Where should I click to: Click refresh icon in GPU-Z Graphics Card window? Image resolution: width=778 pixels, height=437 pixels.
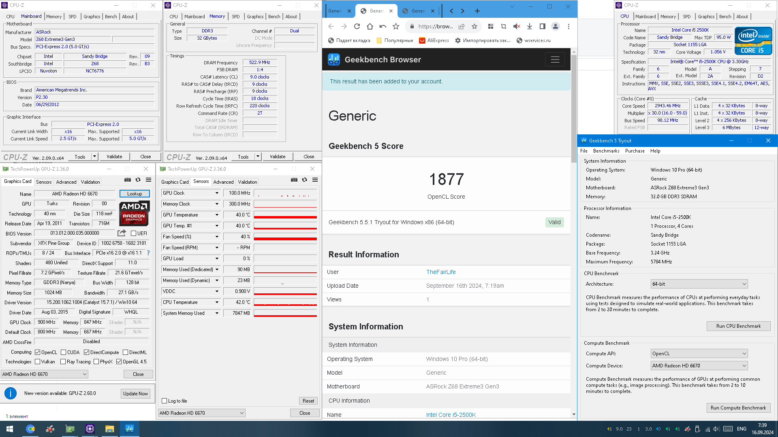pos(138,180)
